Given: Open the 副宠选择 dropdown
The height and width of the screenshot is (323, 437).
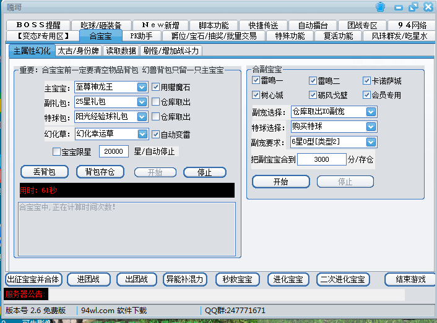Looking at the screenshot, I should tap(370, 112).
